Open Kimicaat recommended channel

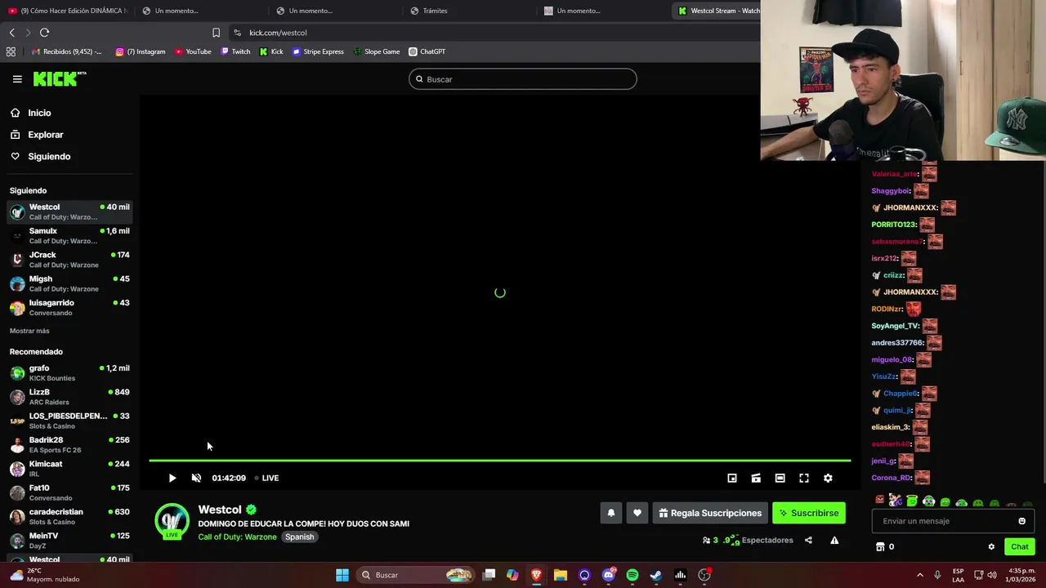coord(69,468)
